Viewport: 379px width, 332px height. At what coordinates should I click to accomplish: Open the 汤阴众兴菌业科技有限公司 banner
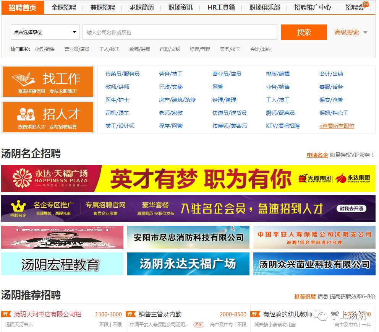click(314, 264)
